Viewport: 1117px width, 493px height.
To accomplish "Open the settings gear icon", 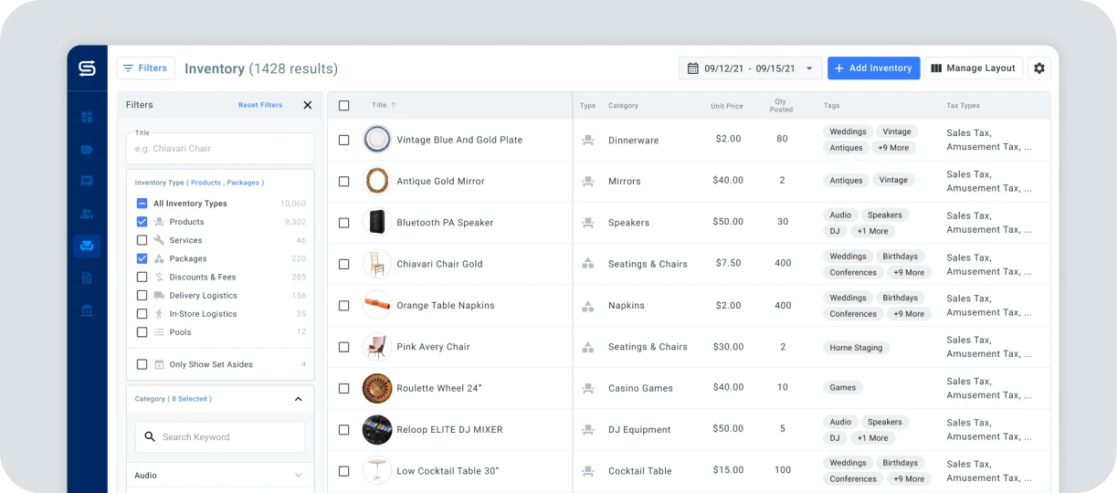I will 1038,68.
